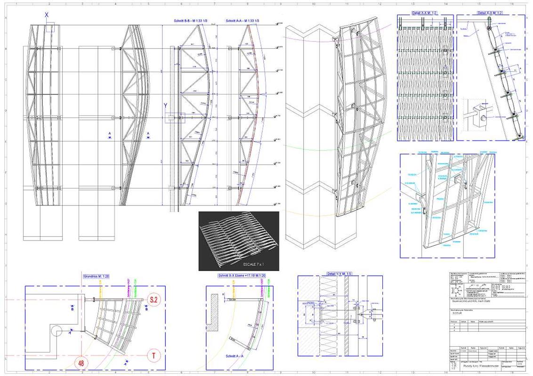
Task: Select the red "T" grid circle
Action: [153, 356]
